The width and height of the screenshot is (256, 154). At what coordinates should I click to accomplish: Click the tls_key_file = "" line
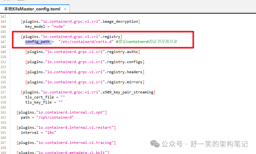point(44,102)
